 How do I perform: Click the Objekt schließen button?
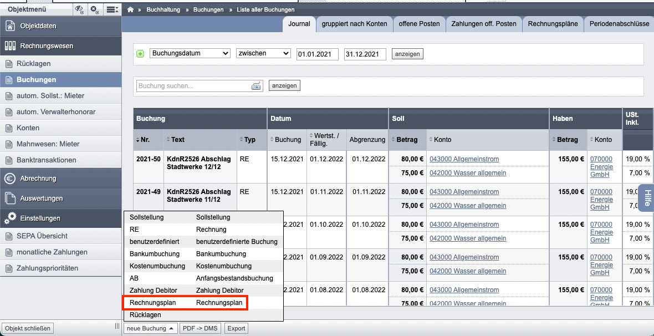click(x=28, y=328)
